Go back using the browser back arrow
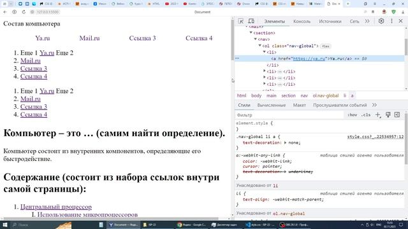 (x=5, y=12)
